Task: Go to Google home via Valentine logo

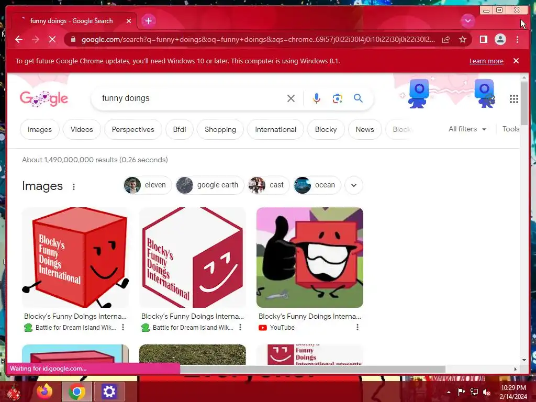Action: 44,99
